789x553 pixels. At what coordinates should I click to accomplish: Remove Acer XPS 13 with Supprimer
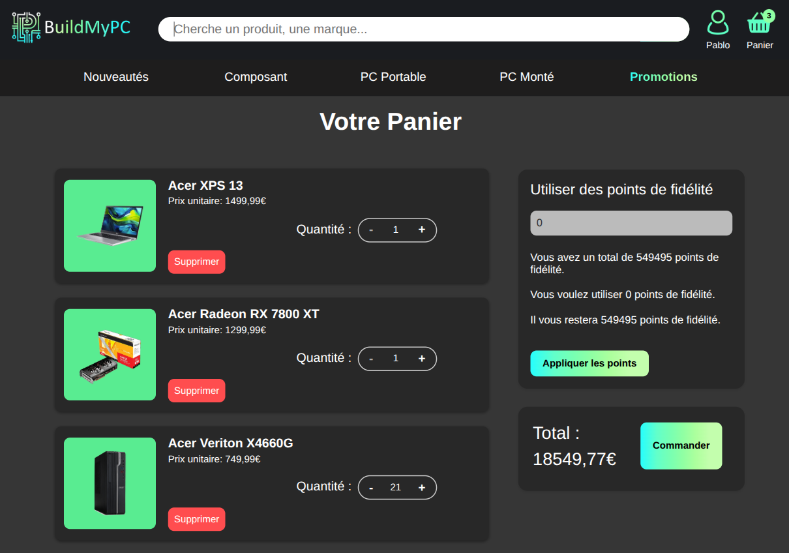(196, 262)
